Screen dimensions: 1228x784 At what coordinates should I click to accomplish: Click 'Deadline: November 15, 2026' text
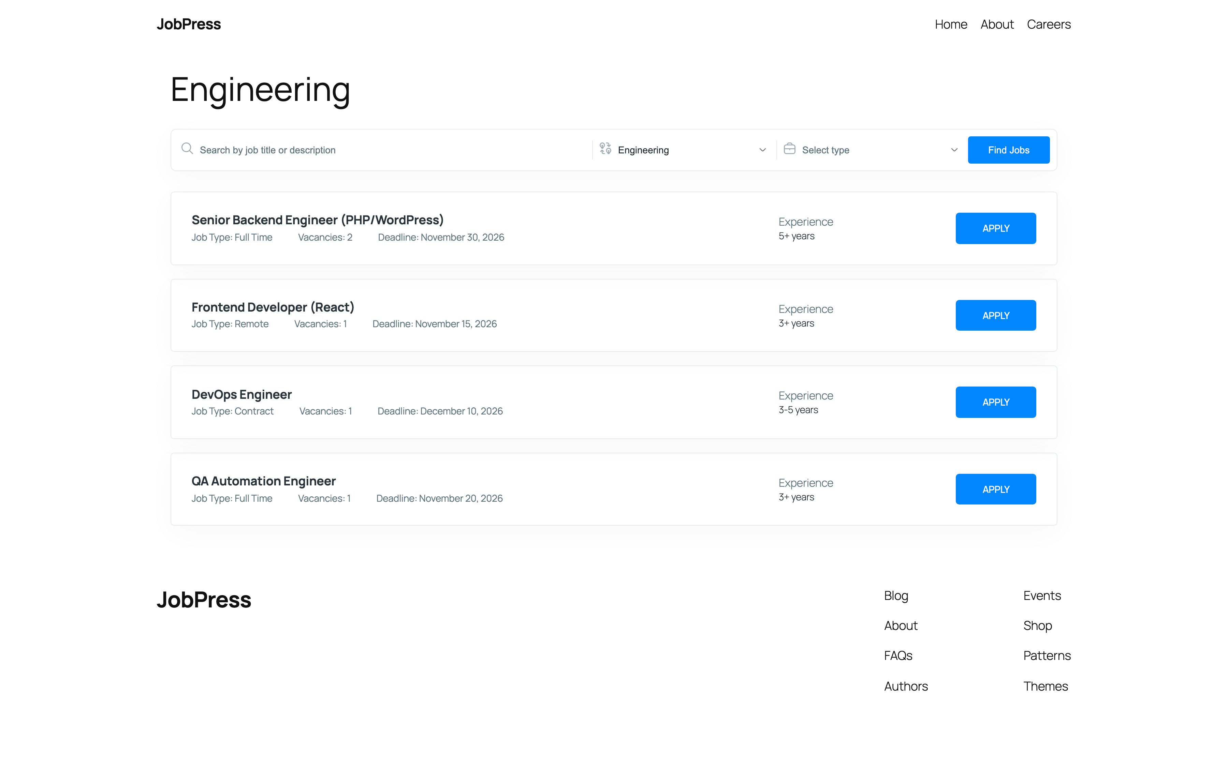[435, 324]
